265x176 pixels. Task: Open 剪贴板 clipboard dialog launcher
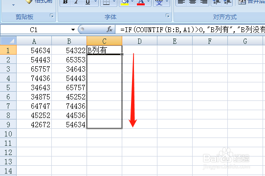click(52, 16)
